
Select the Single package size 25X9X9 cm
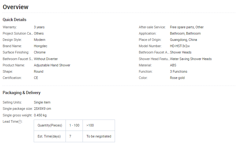click(42, 109)
